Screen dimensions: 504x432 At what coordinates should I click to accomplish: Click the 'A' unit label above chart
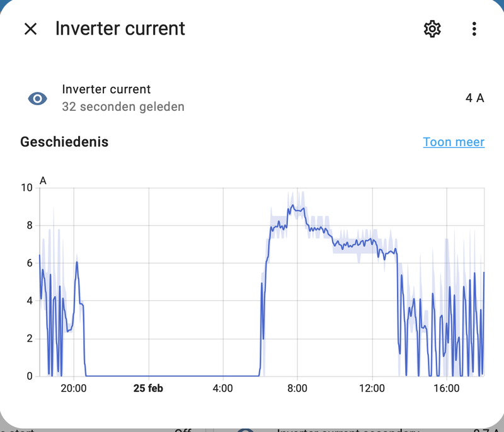click(43, 181)
